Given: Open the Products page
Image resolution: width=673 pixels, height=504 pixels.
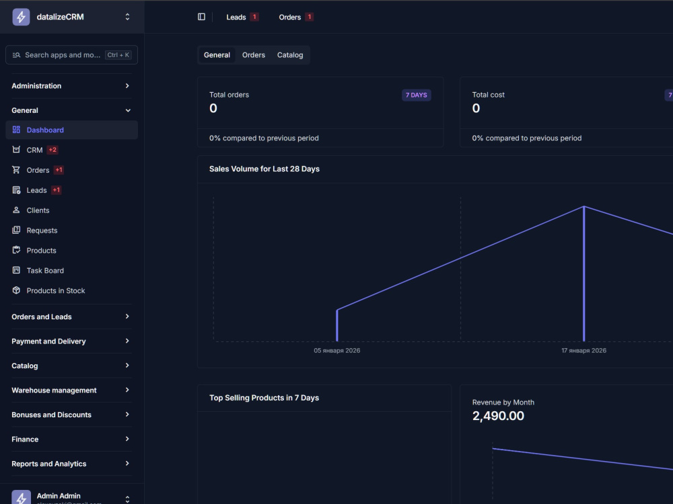Looking at the screenshot, I should click(71, 250).
